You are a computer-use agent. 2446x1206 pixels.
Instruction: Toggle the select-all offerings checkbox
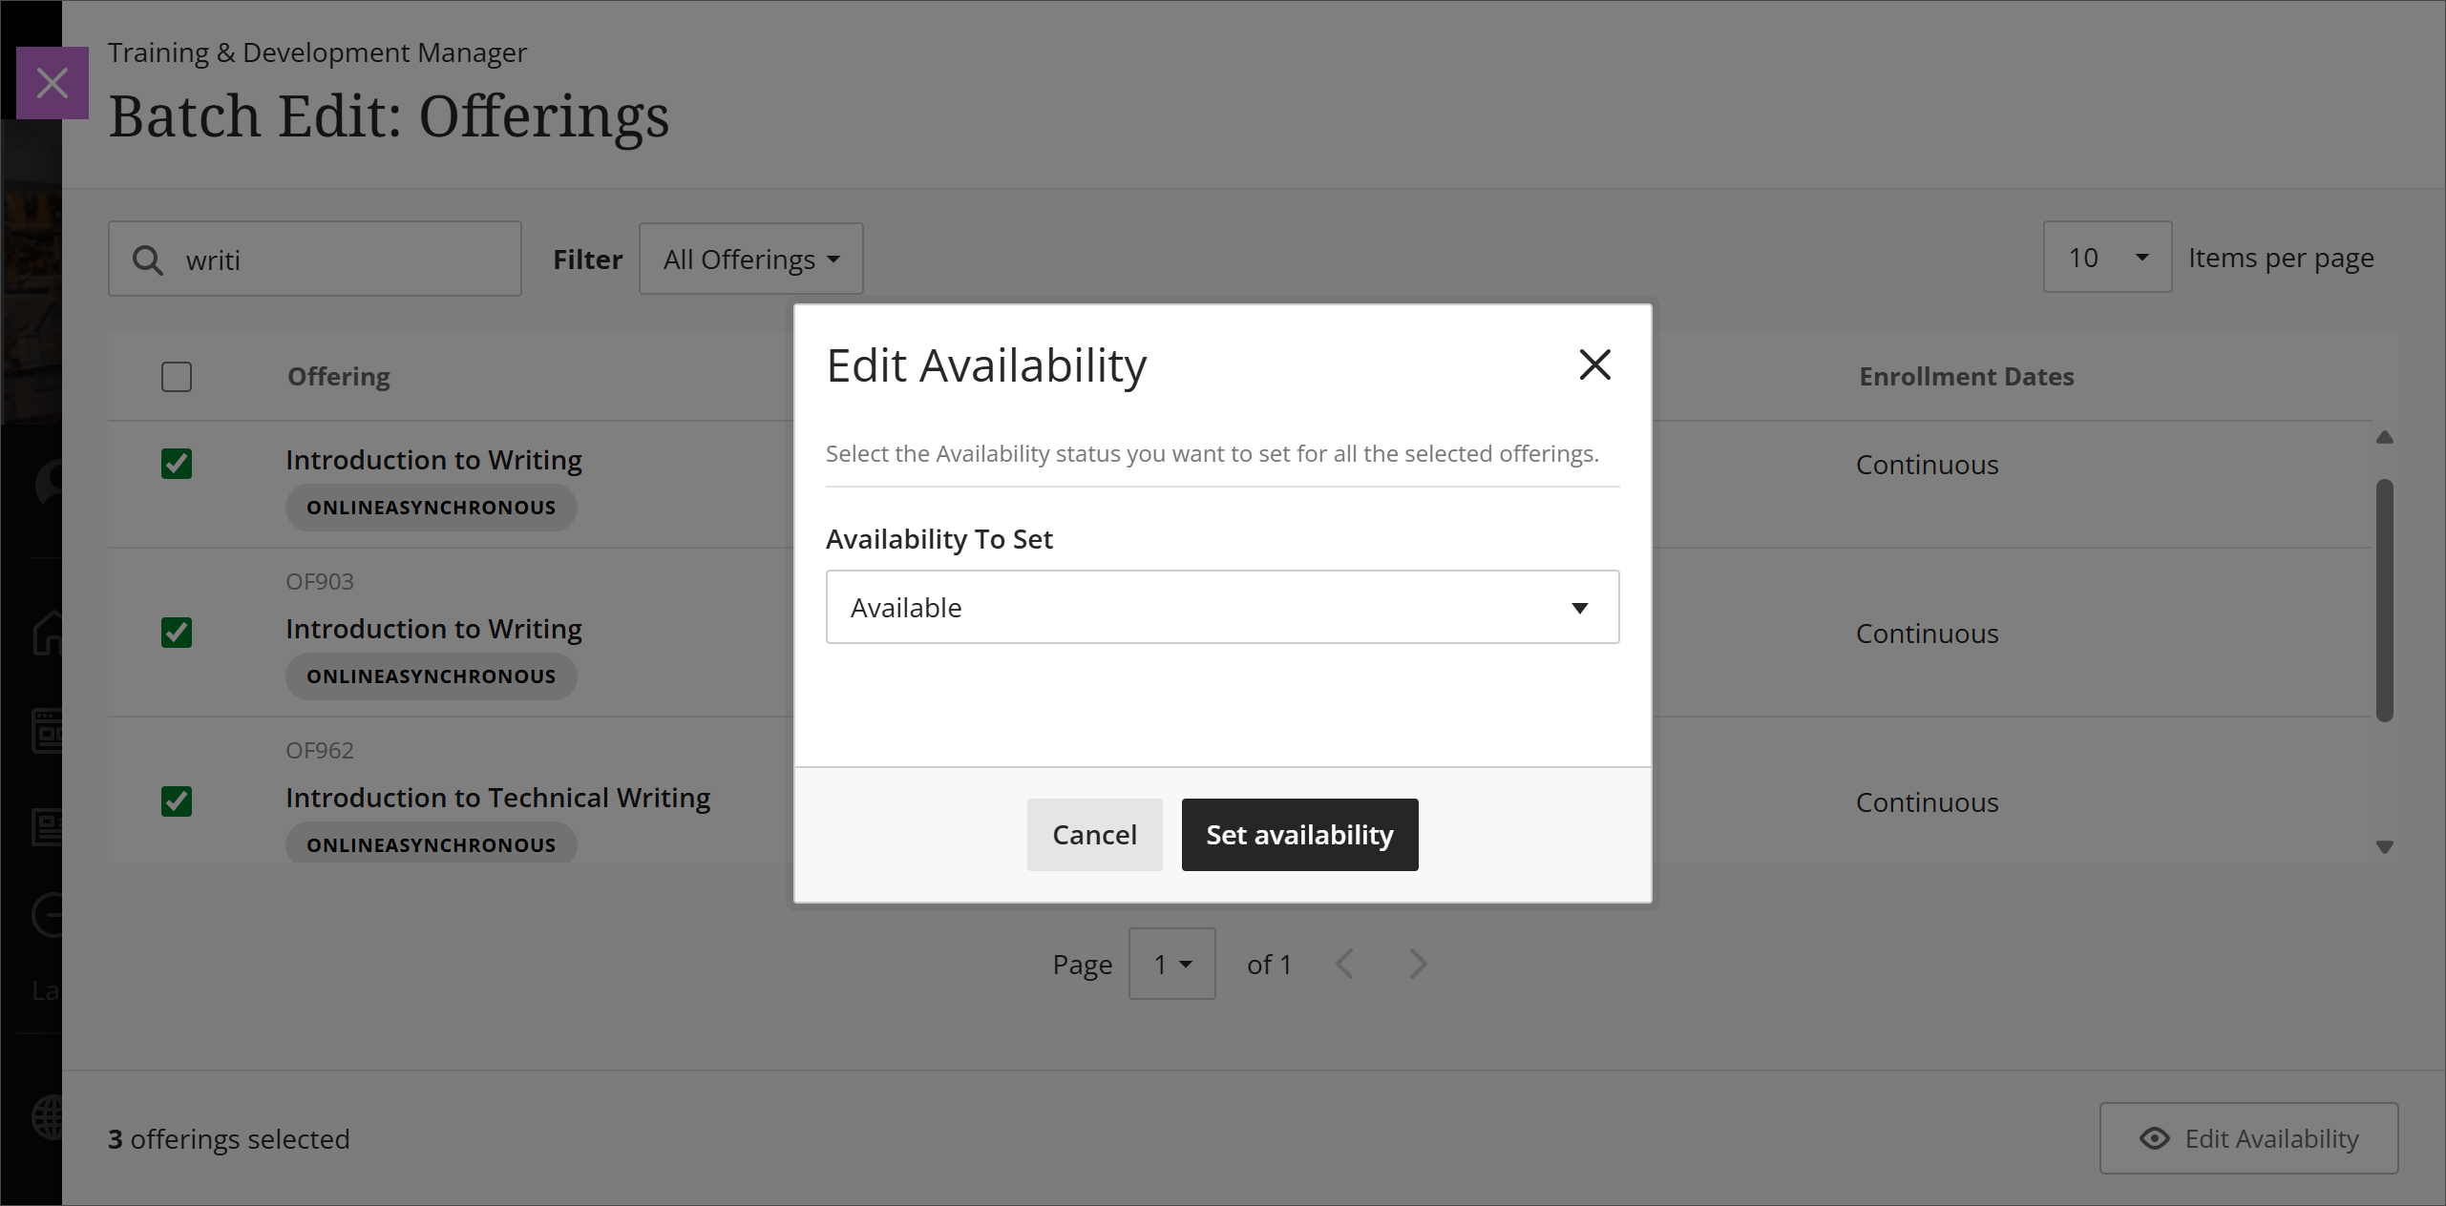[178, 377]
